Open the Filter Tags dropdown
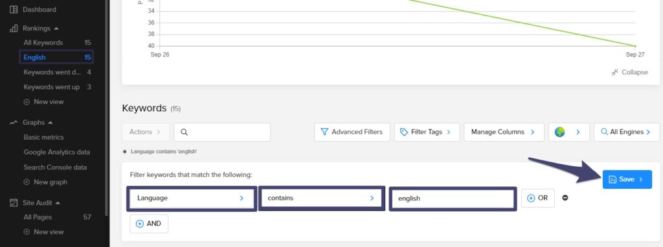 pos(427,132)
